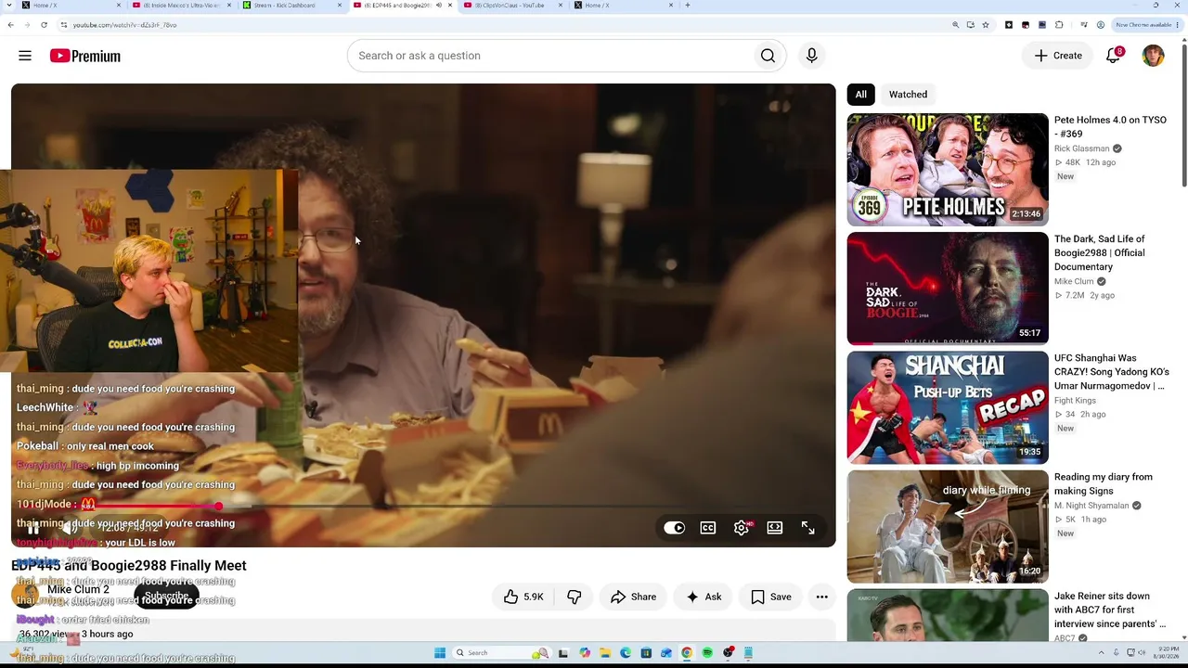Click the Mike Clum 2 channel name
Screen dimensions: 1188x668
click(x=78, y=590)
